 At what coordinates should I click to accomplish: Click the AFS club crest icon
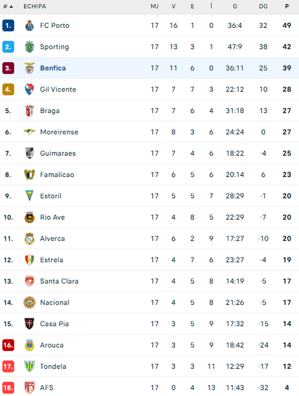click(x=30, y=388)
